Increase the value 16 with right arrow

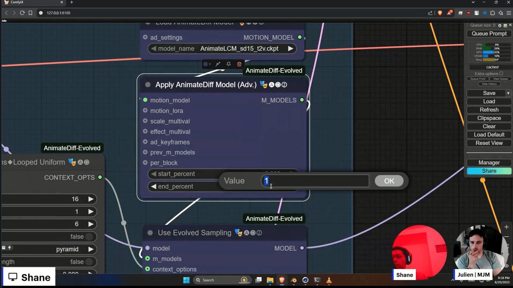tap(91, 199)
